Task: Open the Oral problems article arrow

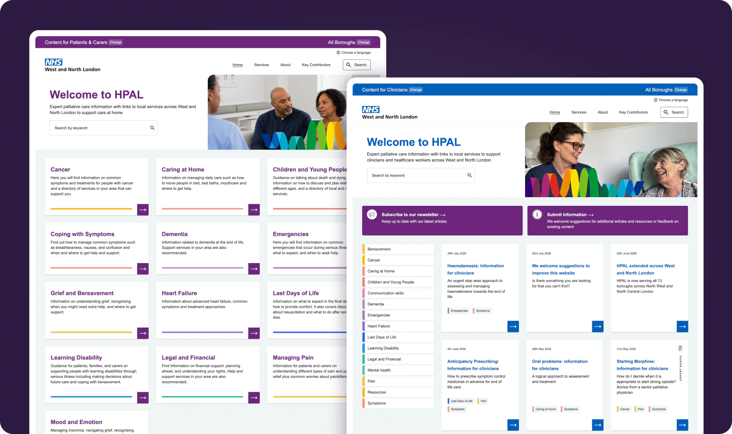Action: (597, 425)
